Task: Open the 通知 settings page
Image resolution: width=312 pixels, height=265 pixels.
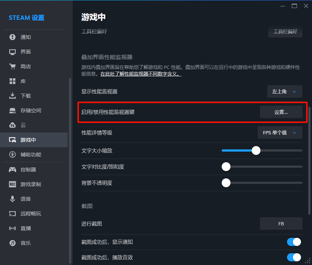Action: click(34, 37)
